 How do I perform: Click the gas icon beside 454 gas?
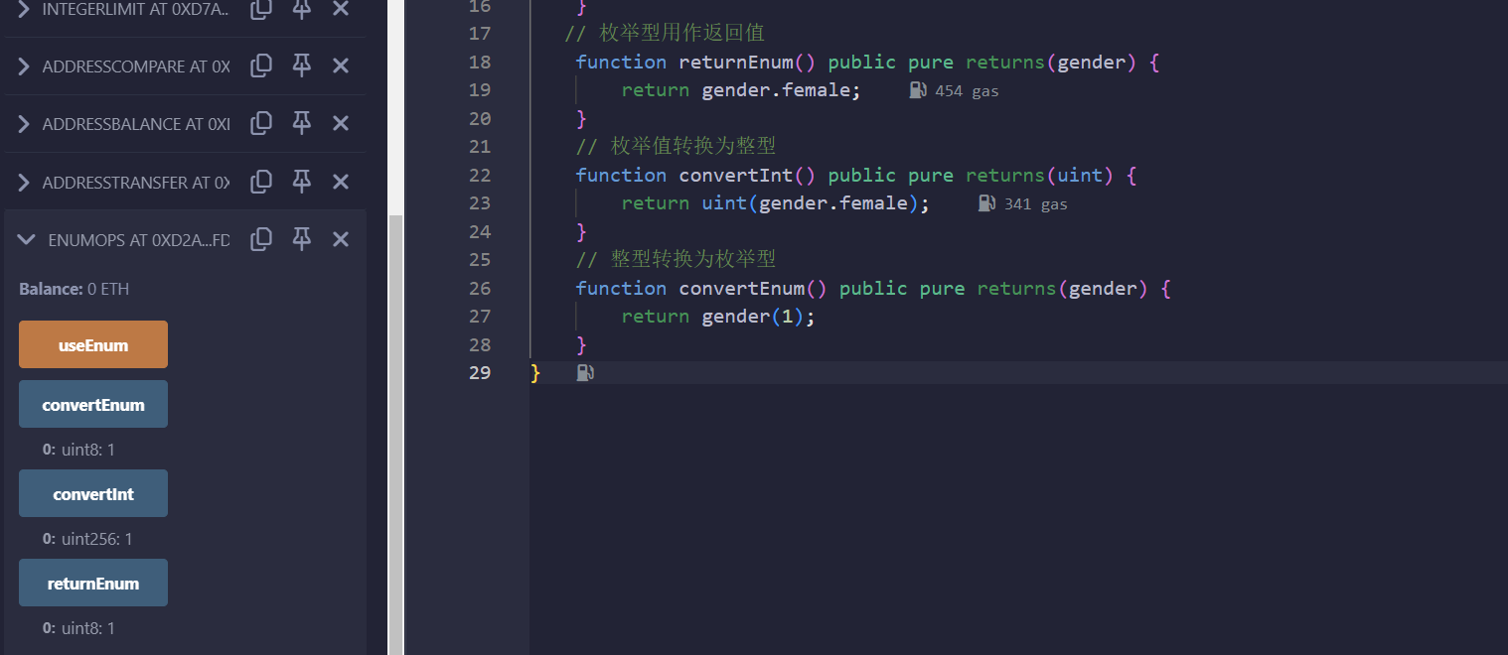tap(918, 90)
